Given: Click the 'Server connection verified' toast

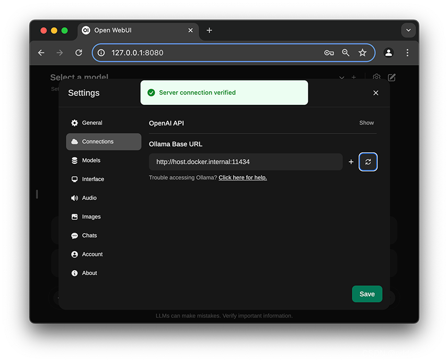Looking at the screenshot, I should click(224, 93).
